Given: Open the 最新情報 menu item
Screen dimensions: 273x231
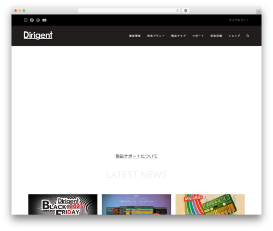Looking at the screenshot, I should point(135,36).
